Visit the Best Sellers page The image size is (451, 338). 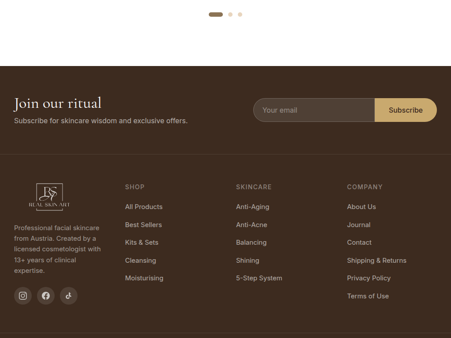tap(143, 225)
